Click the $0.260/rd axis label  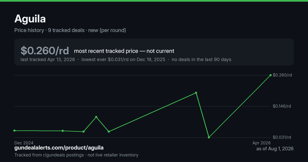coord(282,75)
